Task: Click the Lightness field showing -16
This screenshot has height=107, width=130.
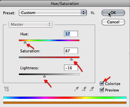Action: (x=71, y=68)
